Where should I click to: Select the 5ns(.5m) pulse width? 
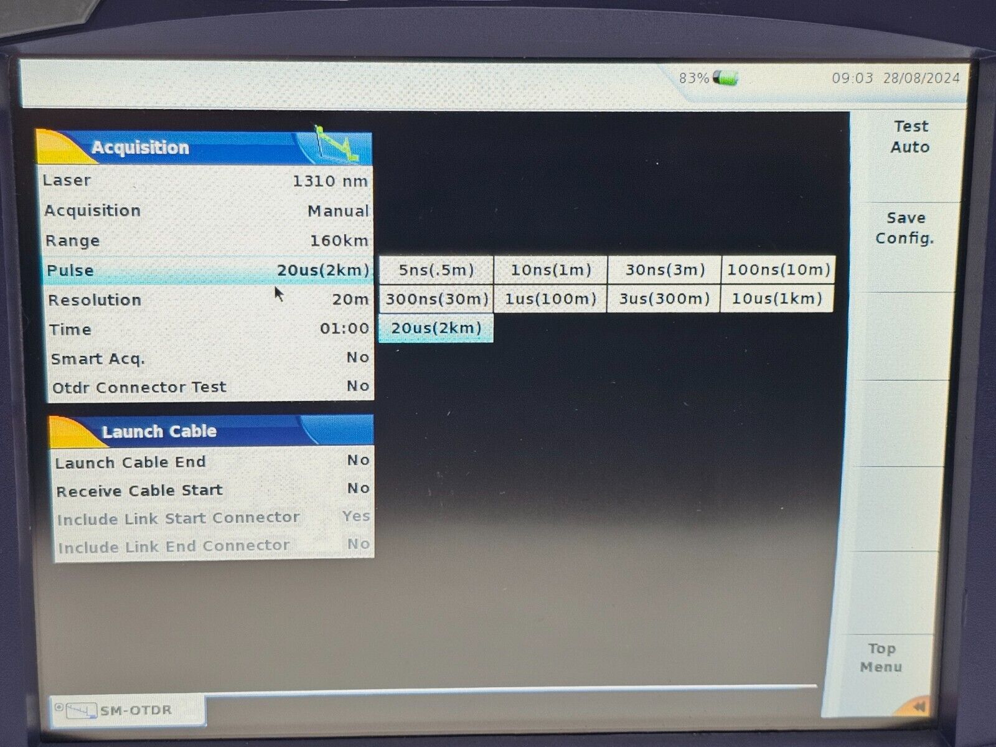pyautogui.click(x=436, y=270)
